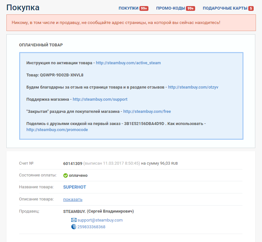
Task: Click the amount 96,03 RUB
Action: [x=169, y=163]
